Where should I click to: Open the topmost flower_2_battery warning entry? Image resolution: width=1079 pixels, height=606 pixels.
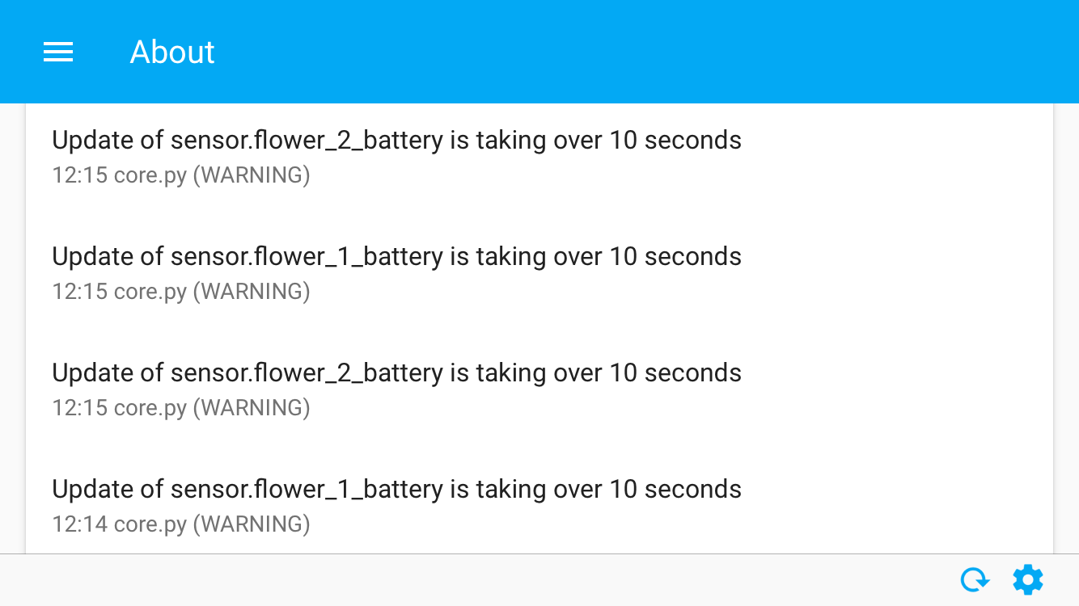(x=539, y=156)
